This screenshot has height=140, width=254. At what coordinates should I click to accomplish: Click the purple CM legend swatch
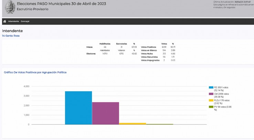click(211, 94)
